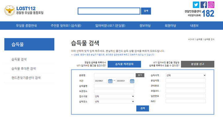Open the 회원마당 menu
This screenshot has width=223, height=118.
coord(170,26)
